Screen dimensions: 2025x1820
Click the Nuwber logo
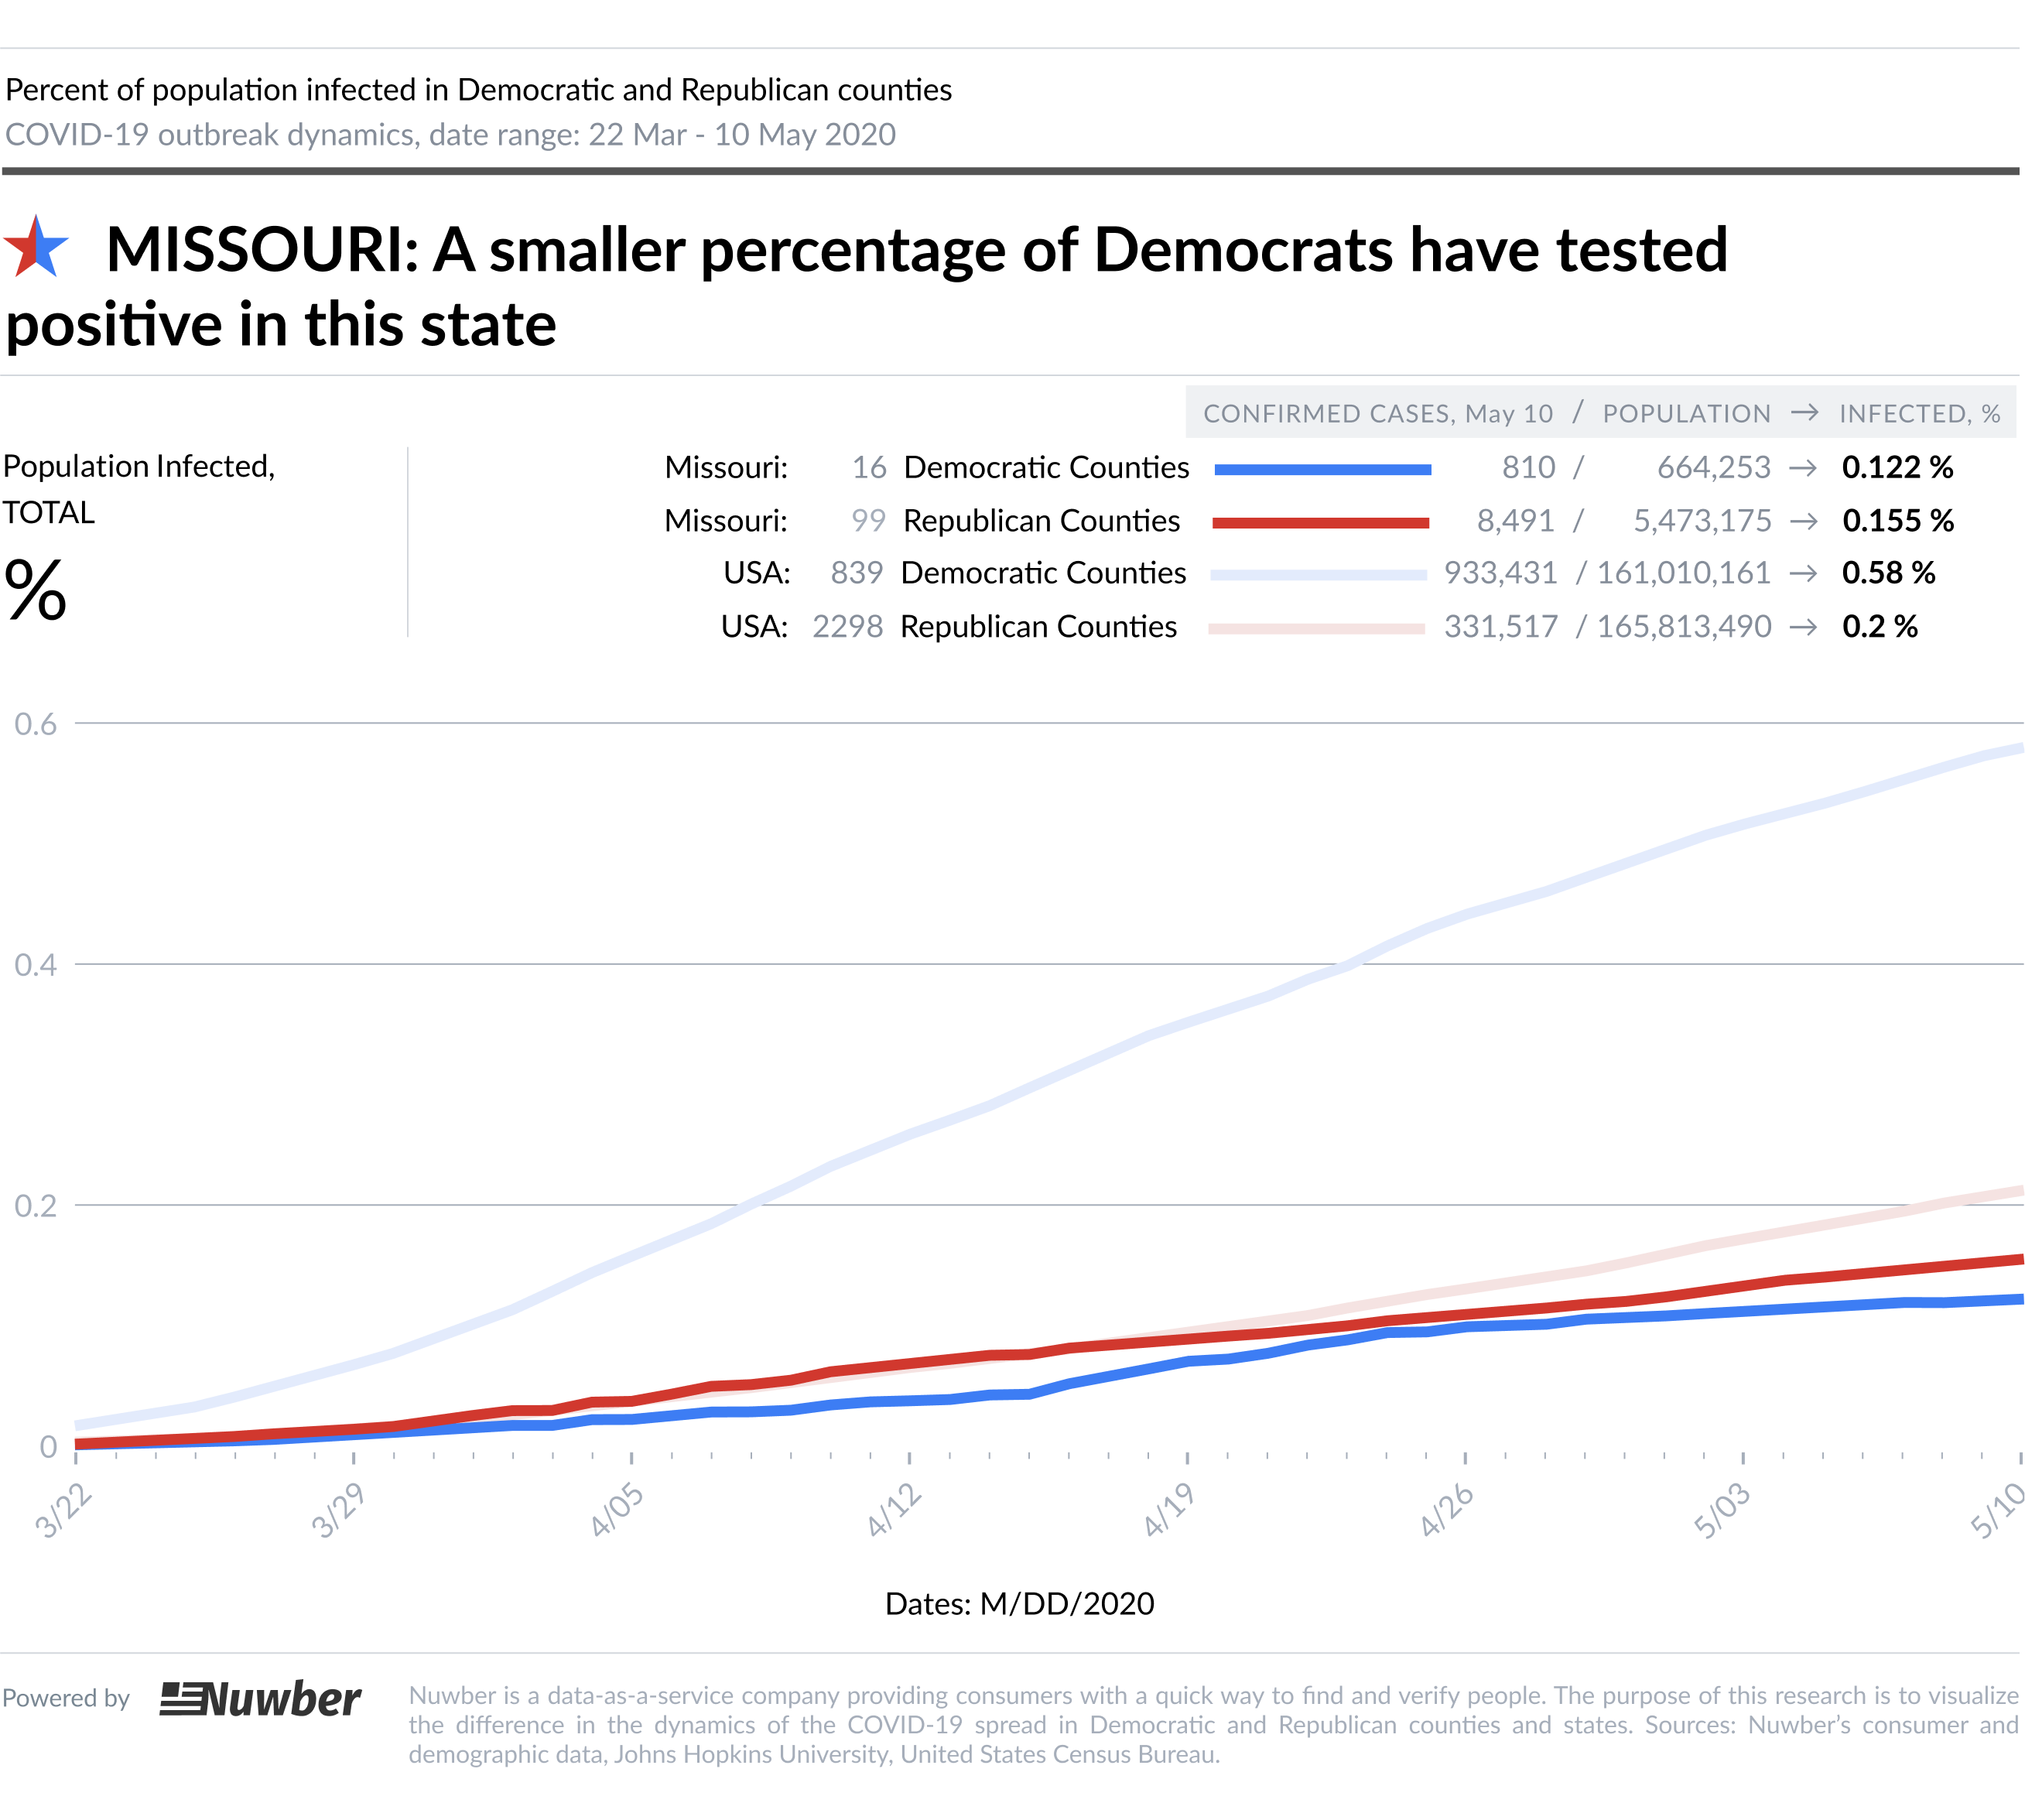pos(260,1699)
